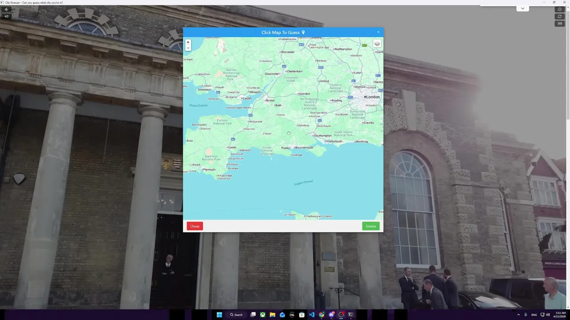
Task: Open the volume tray control
Action: [x=548, y=315]
